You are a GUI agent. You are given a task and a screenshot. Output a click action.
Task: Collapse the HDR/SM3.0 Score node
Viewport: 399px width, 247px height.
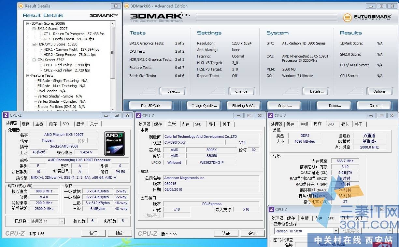tap(35, 44)
